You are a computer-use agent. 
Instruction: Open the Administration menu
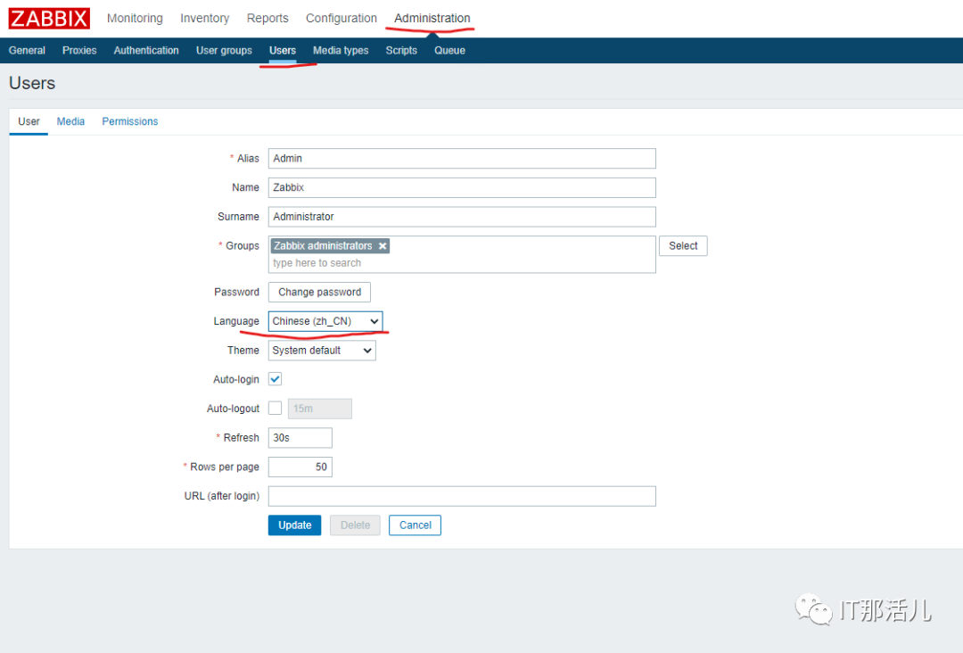point(432,19)
